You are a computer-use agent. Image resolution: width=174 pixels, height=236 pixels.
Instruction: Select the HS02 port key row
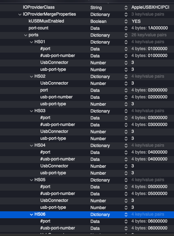[x=87, y=90]
